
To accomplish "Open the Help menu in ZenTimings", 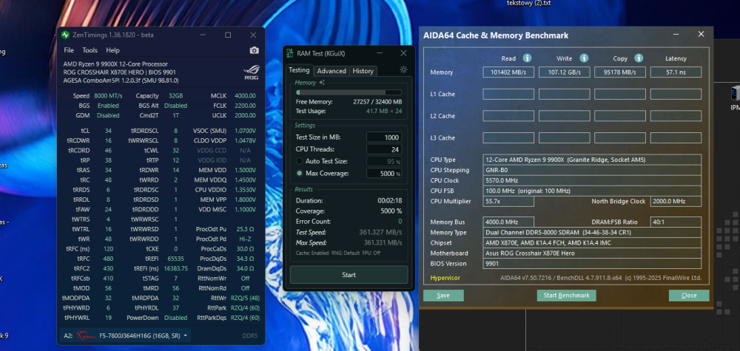I will point(112,50).
